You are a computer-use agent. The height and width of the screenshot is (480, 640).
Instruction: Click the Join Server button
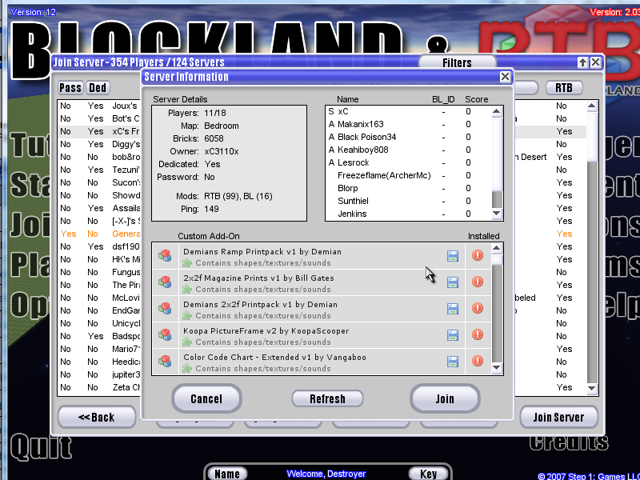(x=558, y=417)
